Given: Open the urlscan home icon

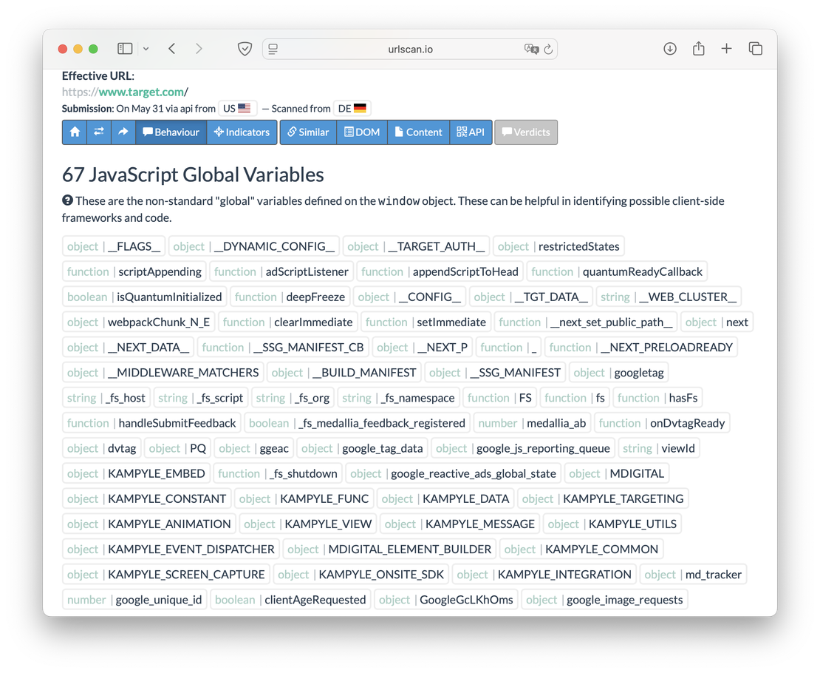Looking at the screenshot, I should 74,132.
